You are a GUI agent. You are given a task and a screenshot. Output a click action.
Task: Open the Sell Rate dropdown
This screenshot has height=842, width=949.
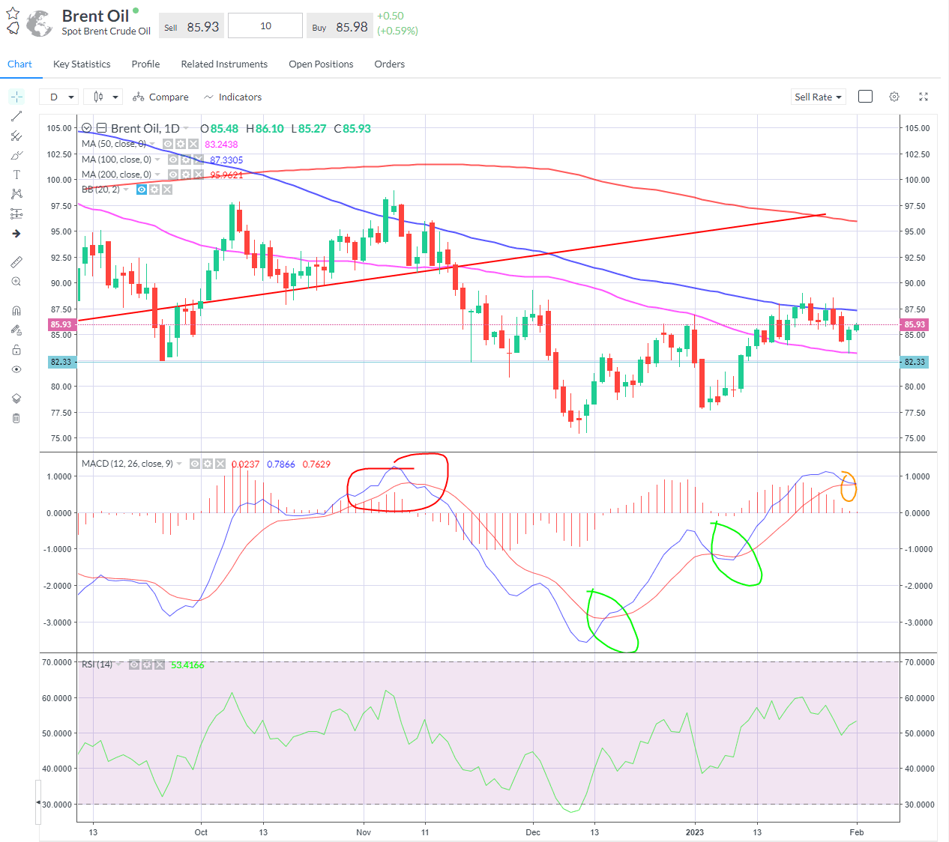[819, 97]
